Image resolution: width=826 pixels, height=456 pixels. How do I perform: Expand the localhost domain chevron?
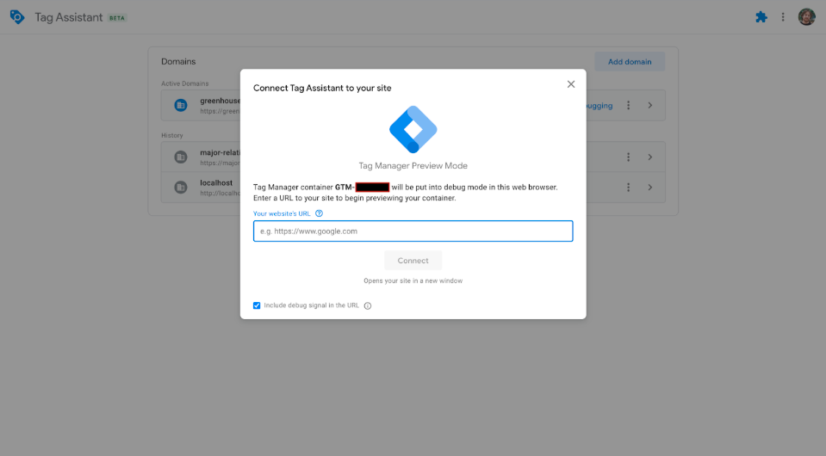click(x=650, y=188)
